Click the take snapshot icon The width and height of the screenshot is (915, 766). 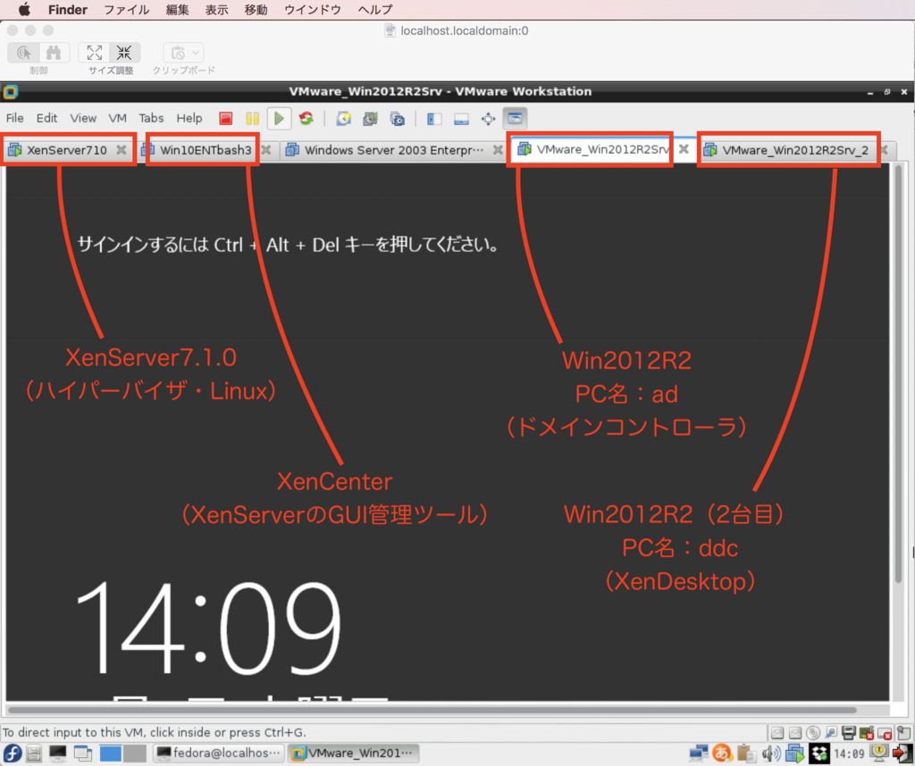343,119
